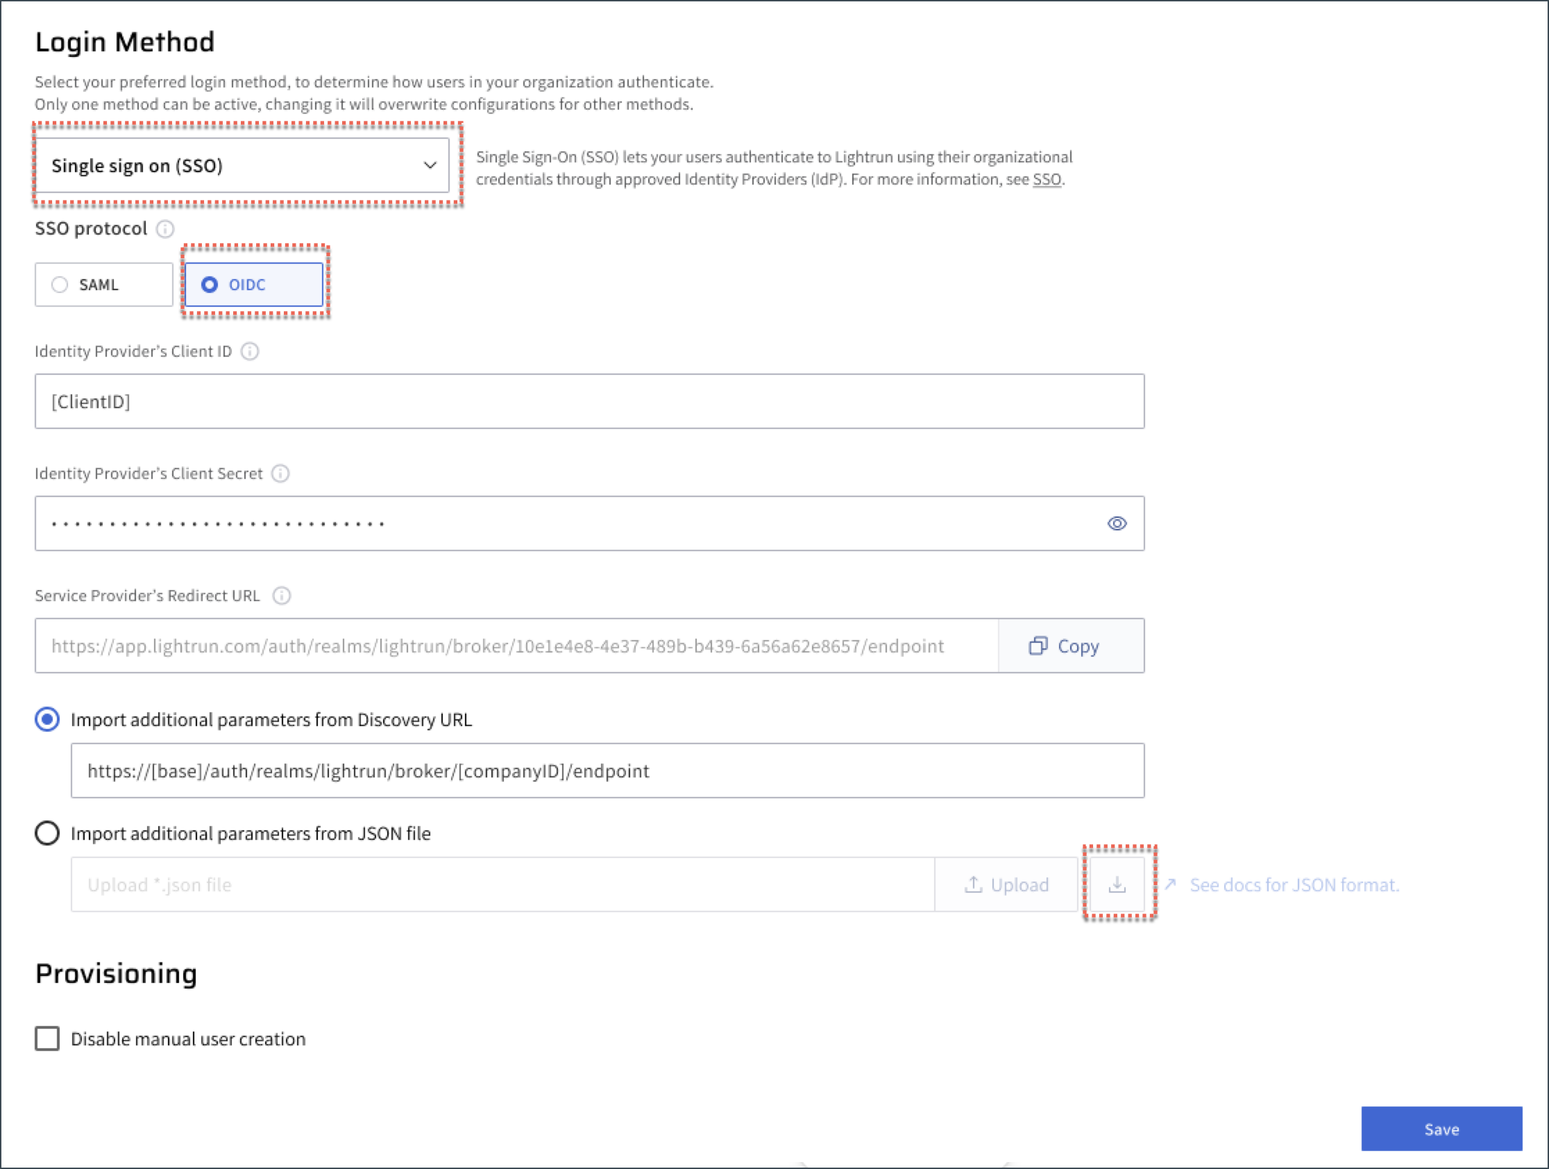1549x1169 pixels.
Task: Choose import parameters from JSON file
Action: click(47, 834)
